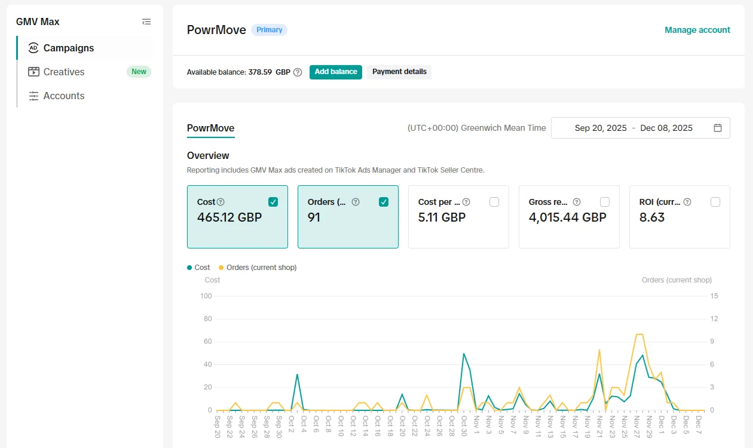Check the ROI metric checkbox
Image resolution: width=753 pixels, height=448 pixels.
(715, 202)
